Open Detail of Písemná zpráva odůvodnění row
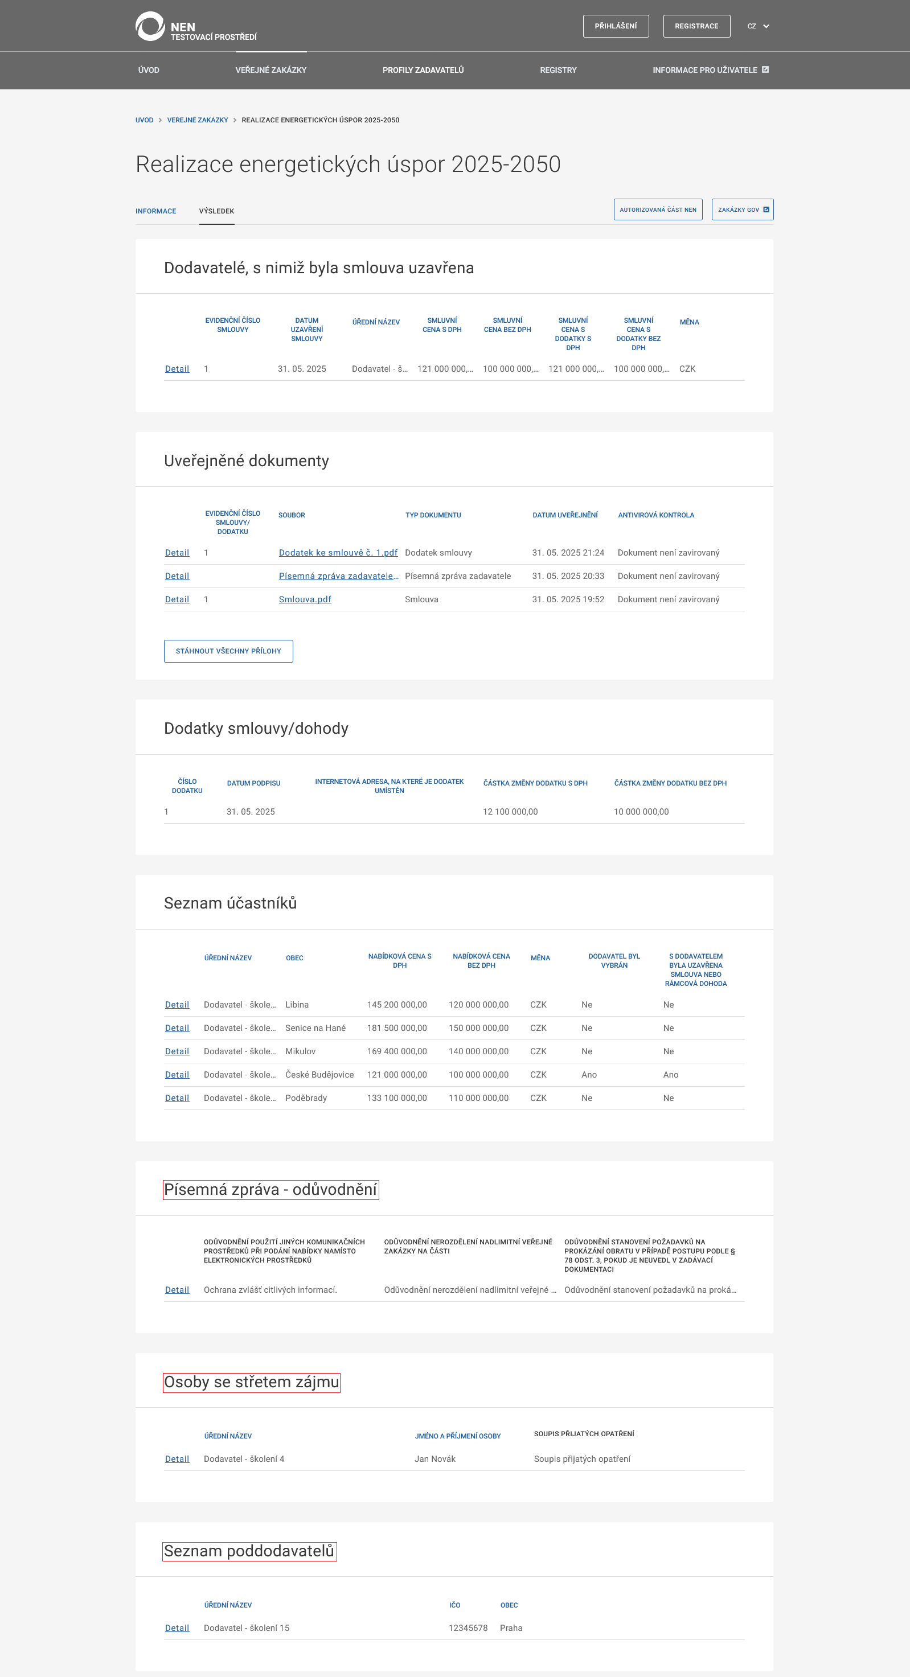 click(177, 1290)
